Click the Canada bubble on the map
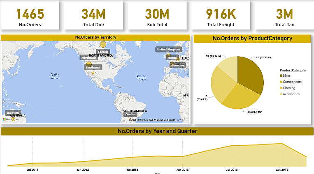This screenshot has width=314, height=174. [x=103, y=44]
